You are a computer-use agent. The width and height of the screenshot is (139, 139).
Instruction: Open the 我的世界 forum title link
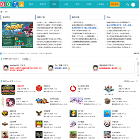tap(81, 132)
